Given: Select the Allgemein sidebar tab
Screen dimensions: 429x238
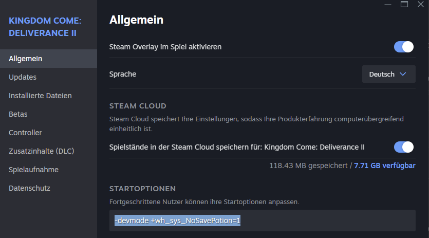Looking at the screenshot, I should click(26, 59).
